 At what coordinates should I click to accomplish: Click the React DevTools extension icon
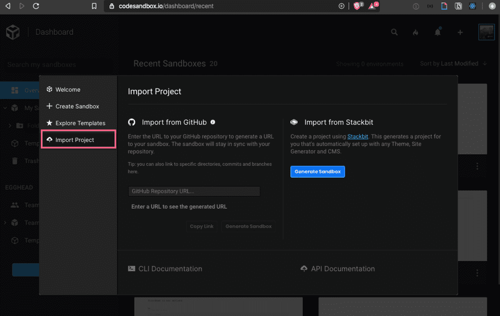coord(472,6)
